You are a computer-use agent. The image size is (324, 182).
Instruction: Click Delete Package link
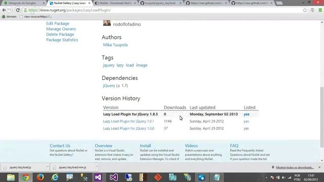pos(60,34)
